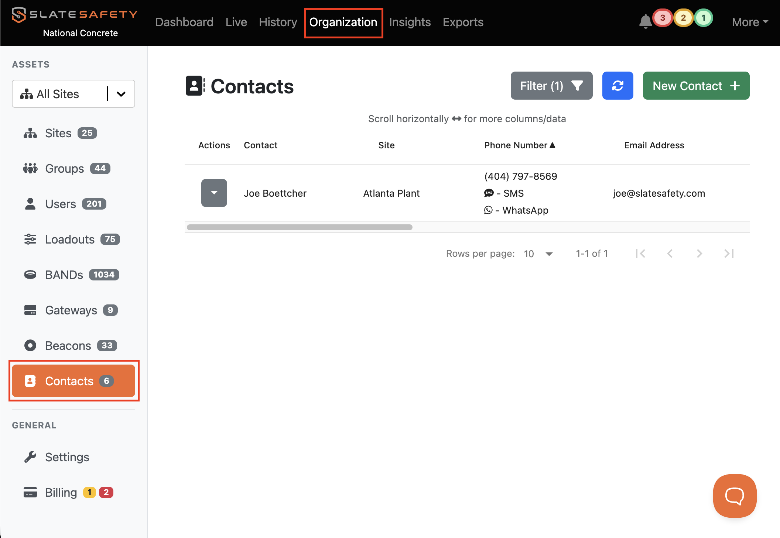Click the New Contact button
The height and width of the screenshot is (538, 780).
pyautogui.click(x=696, y=86)
